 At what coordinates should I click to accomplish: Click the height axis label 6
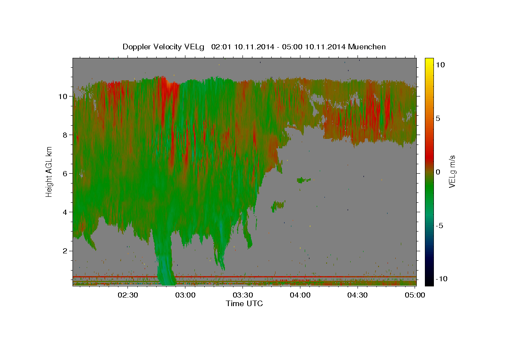pos(65,174)
